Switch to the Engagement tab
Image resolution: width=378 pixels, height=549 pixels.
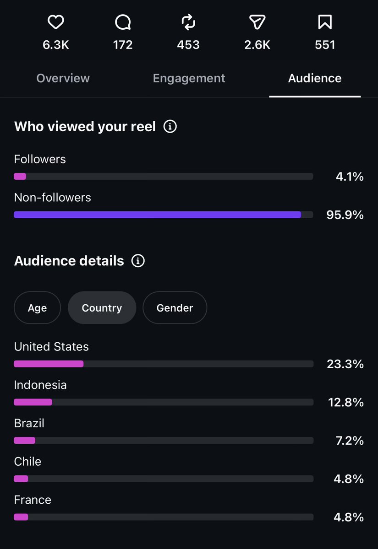[189, 78]
